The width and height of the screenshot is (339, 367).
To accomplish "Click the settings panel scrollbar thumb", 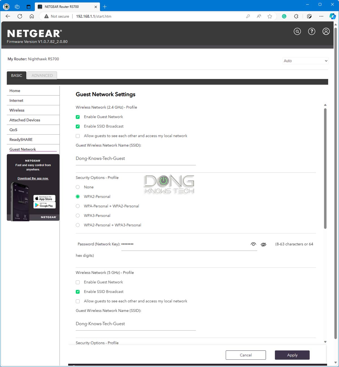I will [x=325, y=169].
